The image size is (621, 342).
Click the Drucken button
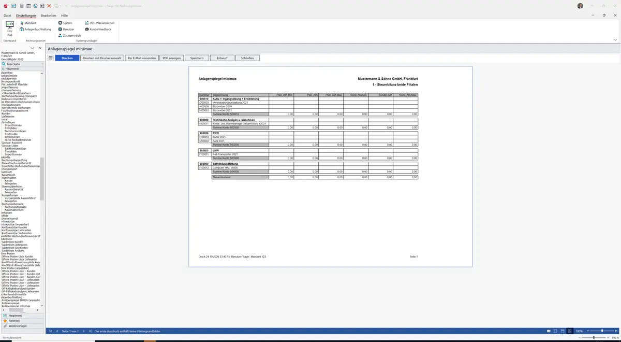click(x=67, y=58)
